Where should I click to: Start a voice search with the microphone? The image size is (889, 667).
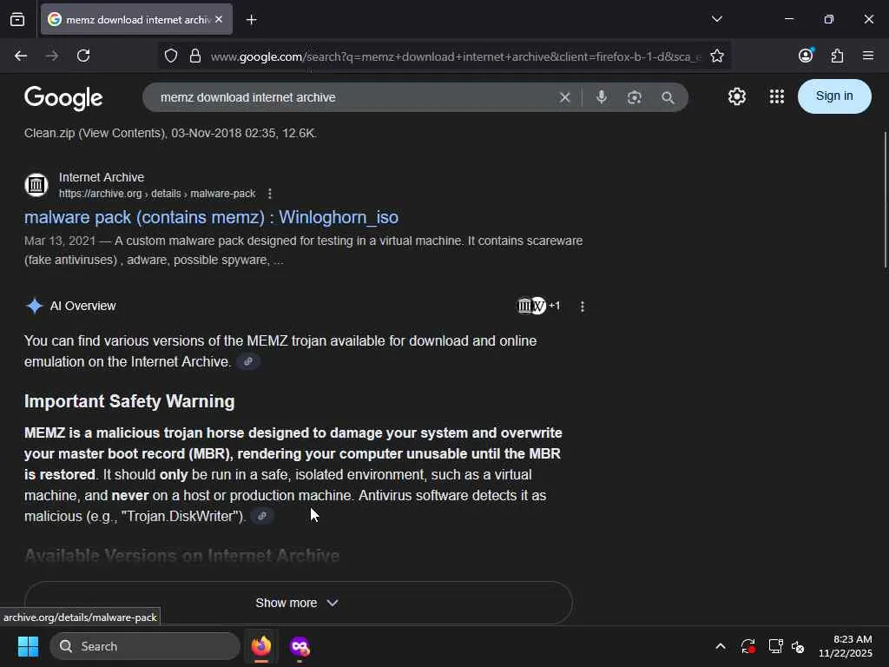tap(602, 97)
